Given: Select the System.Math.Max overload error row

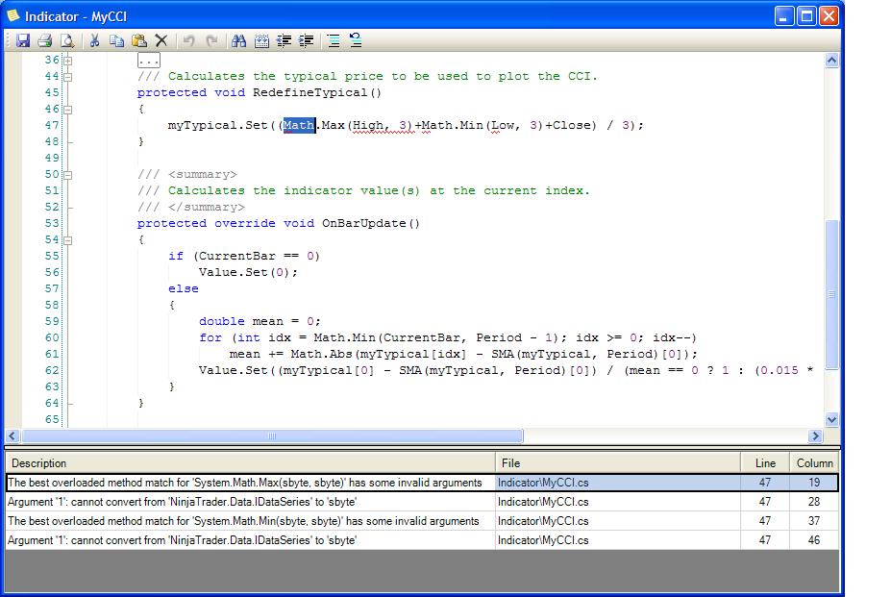Looking at the screenshot, I should coord(422,483).
